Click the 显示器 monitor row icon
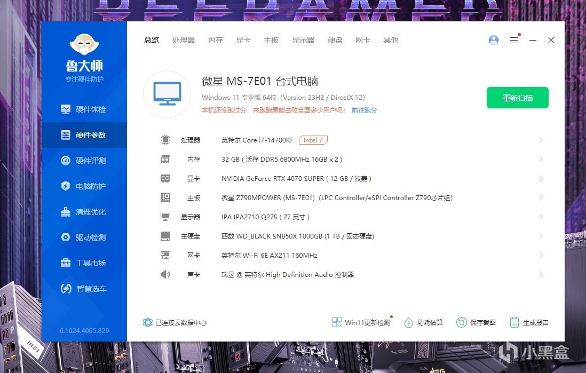The image size is (586, 373). (165, 217)
